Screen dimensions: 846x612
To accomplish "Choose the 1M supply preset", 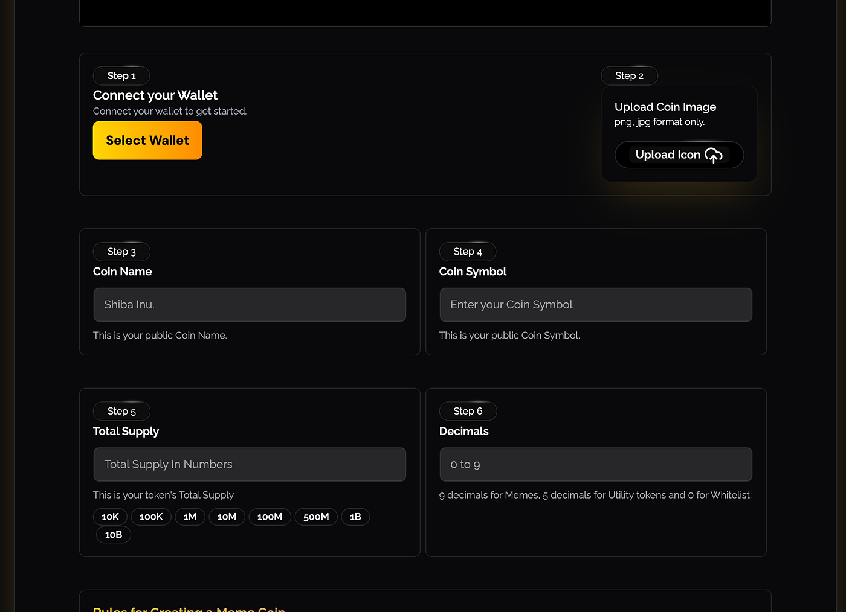I will (x=190, y=517).
